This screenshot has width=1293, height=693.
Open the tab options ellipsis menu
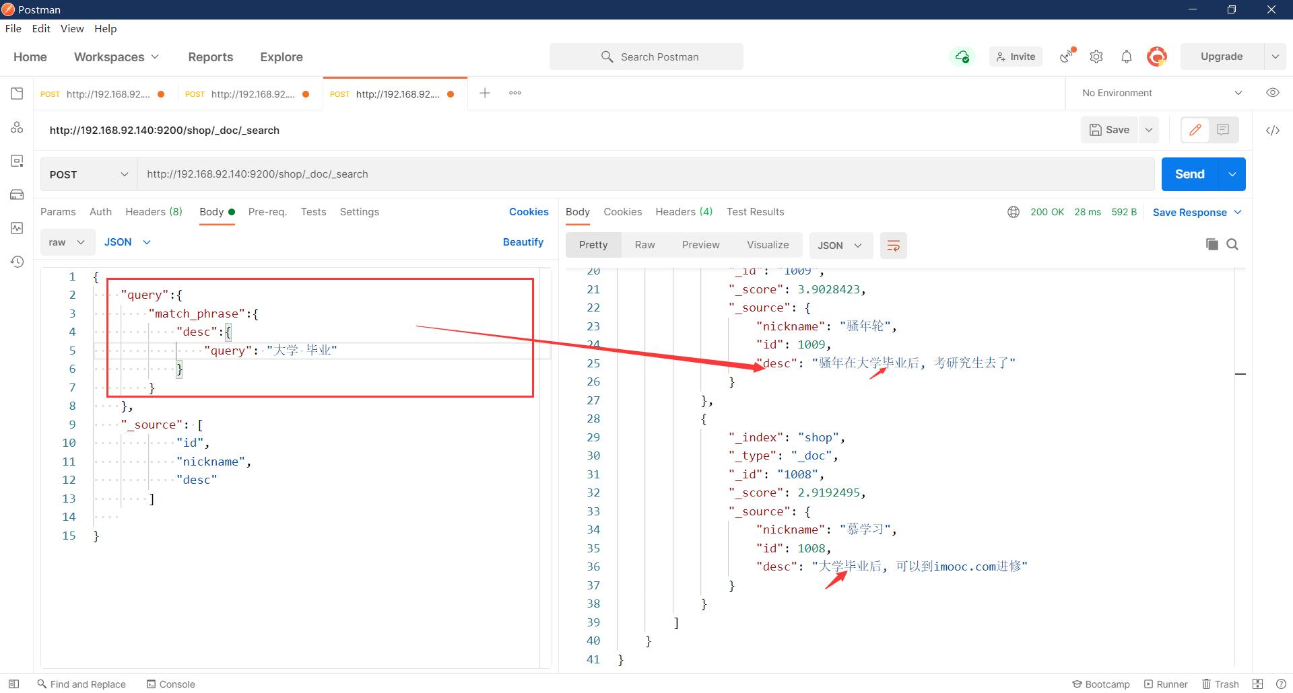[515, 93]
